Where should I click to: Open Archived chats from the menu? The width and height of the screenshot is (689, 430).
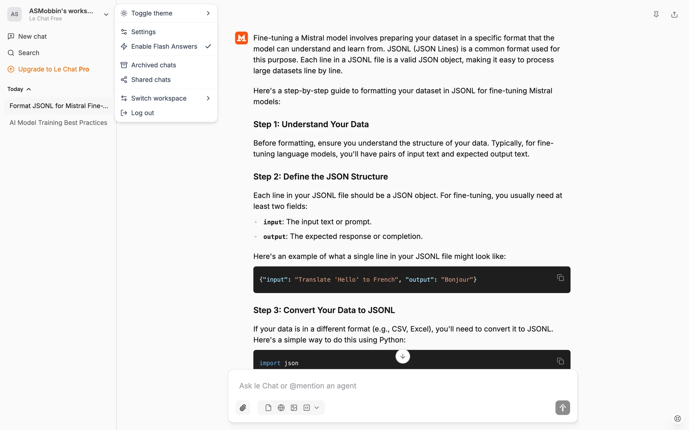click(154, 65)
